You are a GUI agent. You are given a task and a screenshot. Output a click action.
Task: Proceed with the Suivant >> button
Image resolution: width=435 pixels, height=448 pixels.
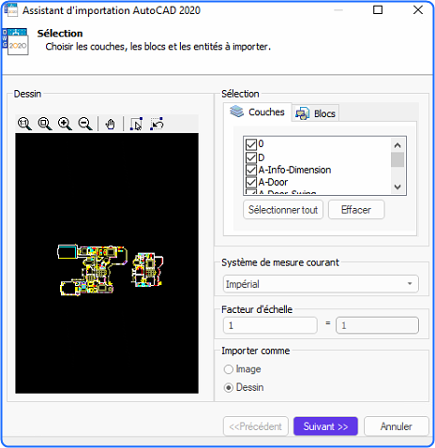pos(325,426)
